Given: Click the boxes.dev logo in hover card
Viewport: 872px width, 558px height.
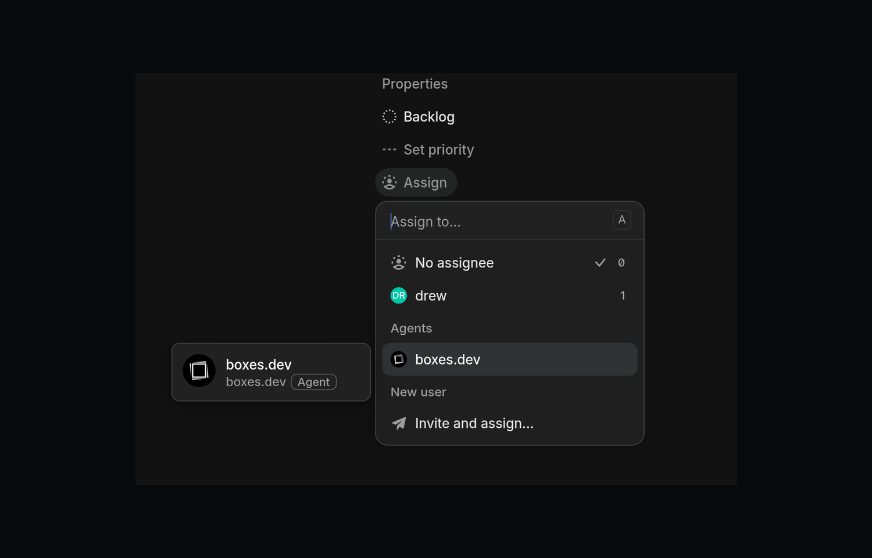Looking at the screenshot, I should coord(199,371).
